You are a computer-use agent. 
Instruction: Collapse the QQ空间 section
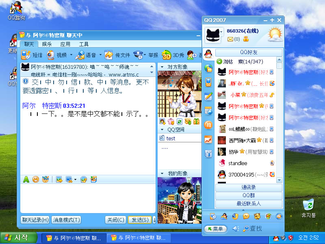tap(162, 130)
